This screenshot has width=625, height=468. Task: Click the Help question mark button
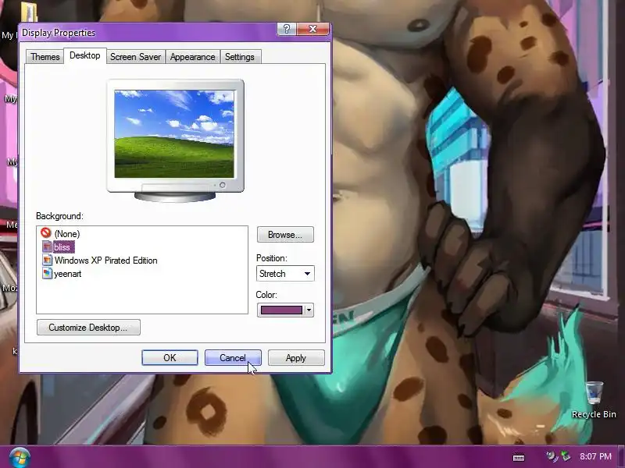pos(286,29)
